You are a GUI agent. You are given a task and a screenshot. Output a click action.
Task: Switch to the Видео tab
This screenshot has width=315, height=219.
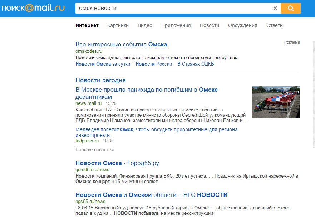[x=145, y=25]
